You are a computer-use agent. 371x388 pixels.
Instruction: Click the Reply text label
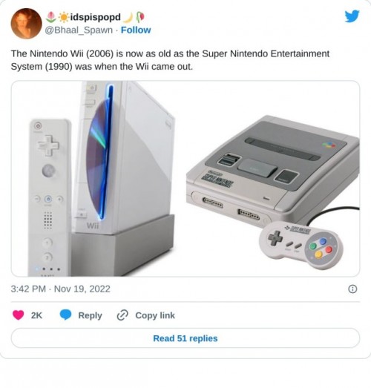[90, 315]
